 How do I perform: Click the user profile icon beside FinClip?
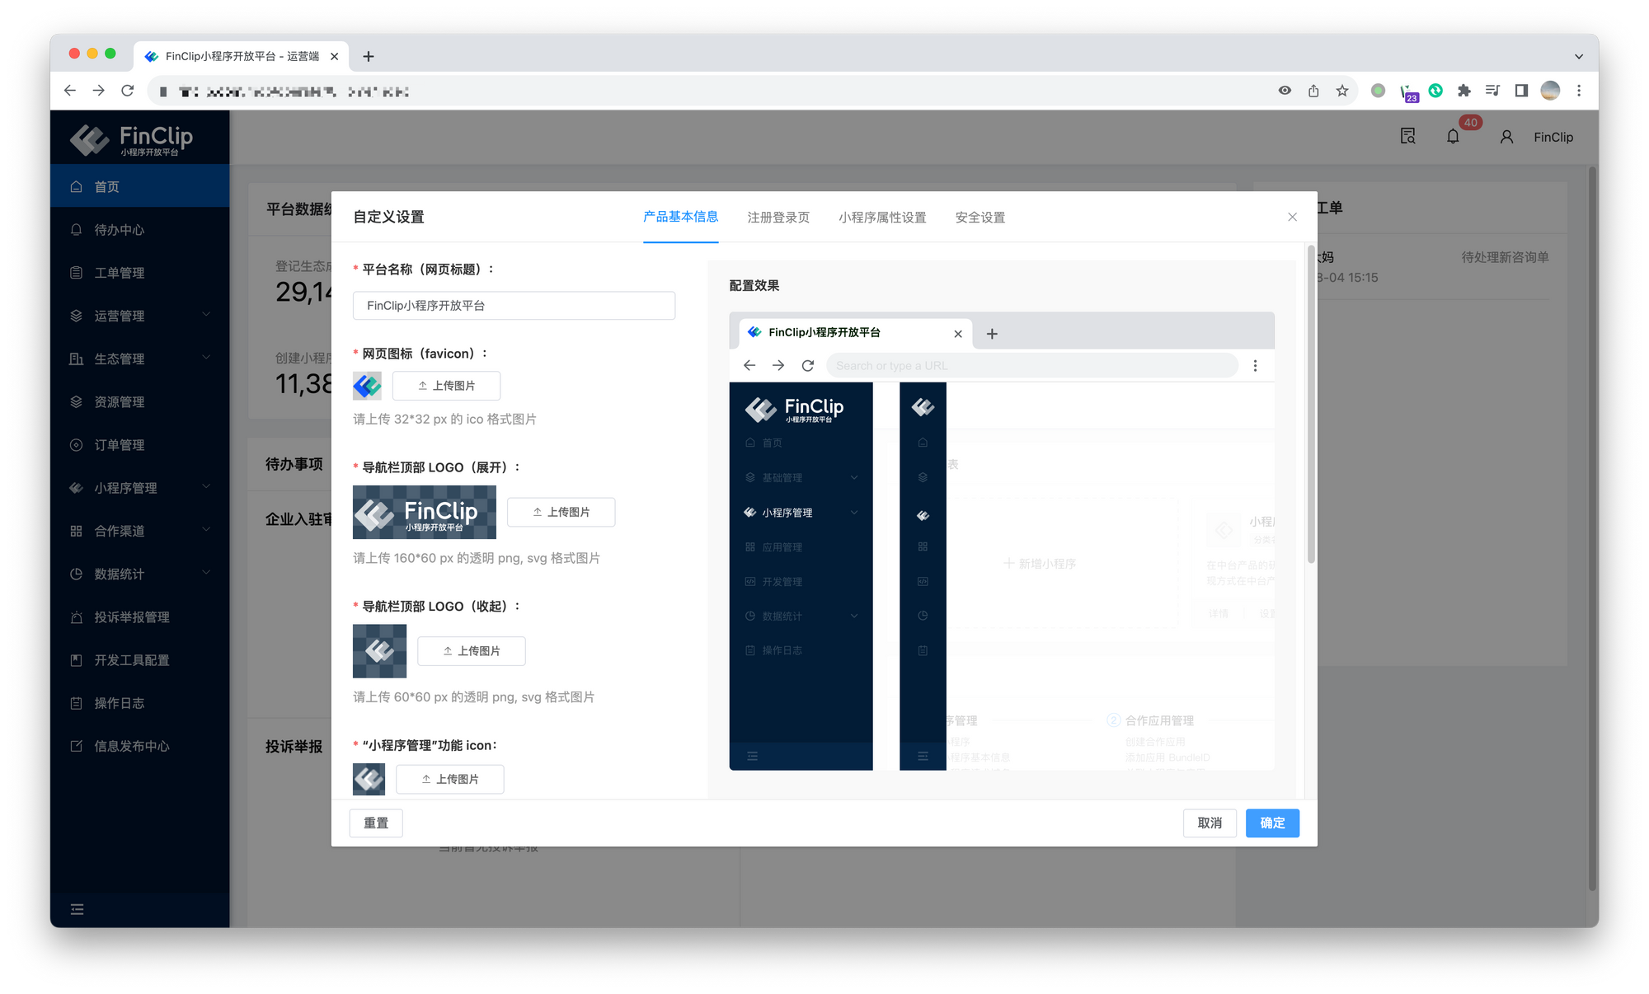coord(1506,137)
